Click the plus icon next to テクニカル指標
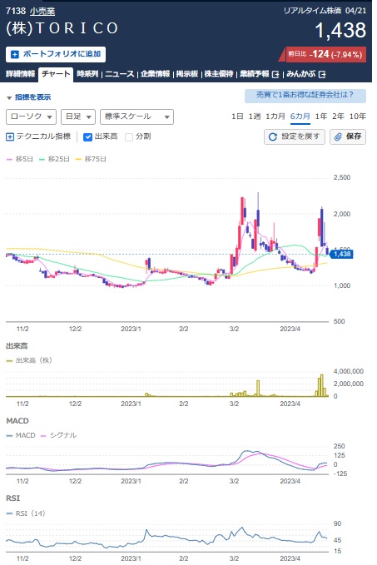The image size is (377, 565). tap(10, 136)
